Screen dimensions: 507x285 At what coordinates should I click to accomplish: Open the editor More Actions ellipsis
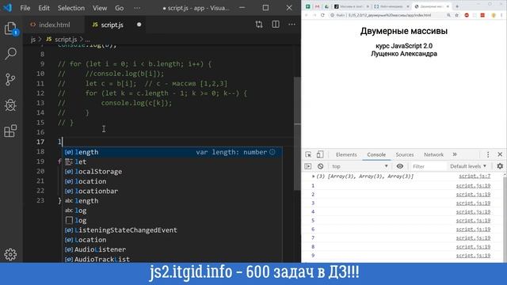pyautogui.click(x=292, y=25)
